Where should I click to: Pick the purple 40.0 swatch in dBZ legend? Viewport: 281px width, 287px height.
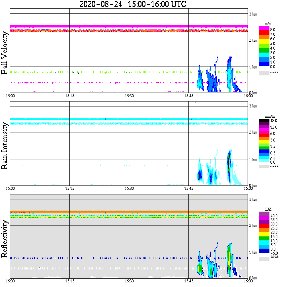(264, 214)
